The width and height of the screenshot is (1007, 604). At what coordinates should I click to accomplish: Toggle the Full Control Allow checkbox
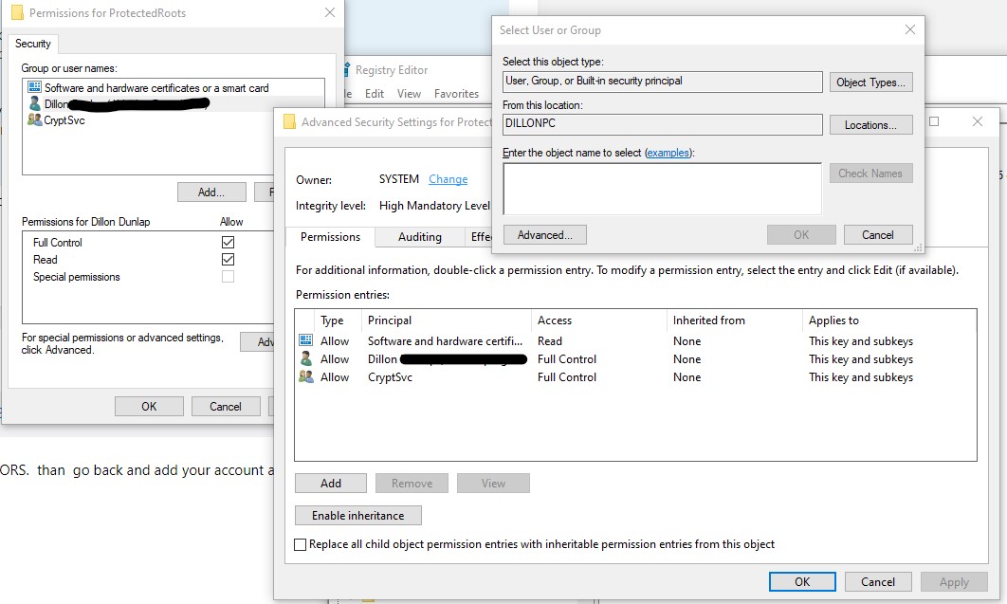pyautogui.click(x=228, y=242)
